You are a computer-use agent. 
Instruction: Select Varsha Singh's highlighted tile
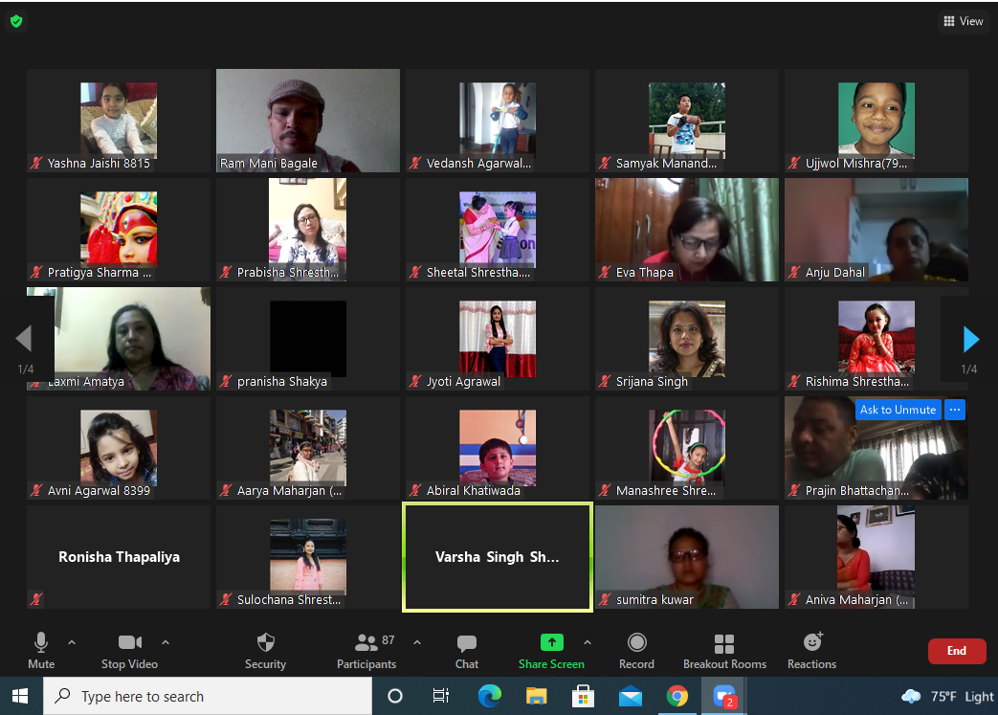[x=498, y=557]
